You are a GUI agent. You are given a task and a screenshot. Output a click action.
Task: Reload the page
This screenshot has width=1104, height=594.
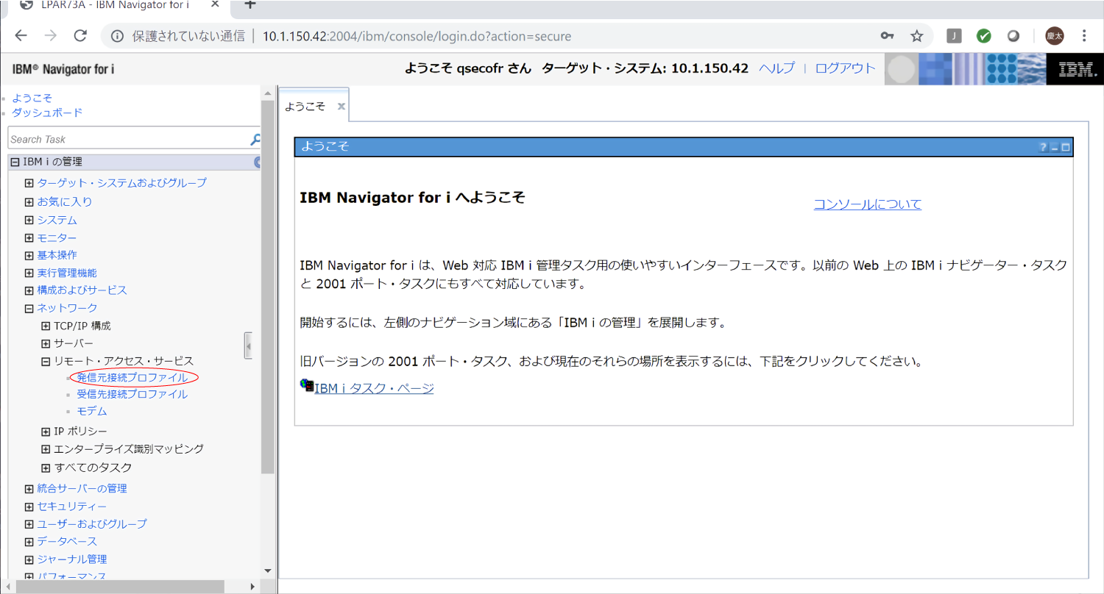click(x=81, y=36)
